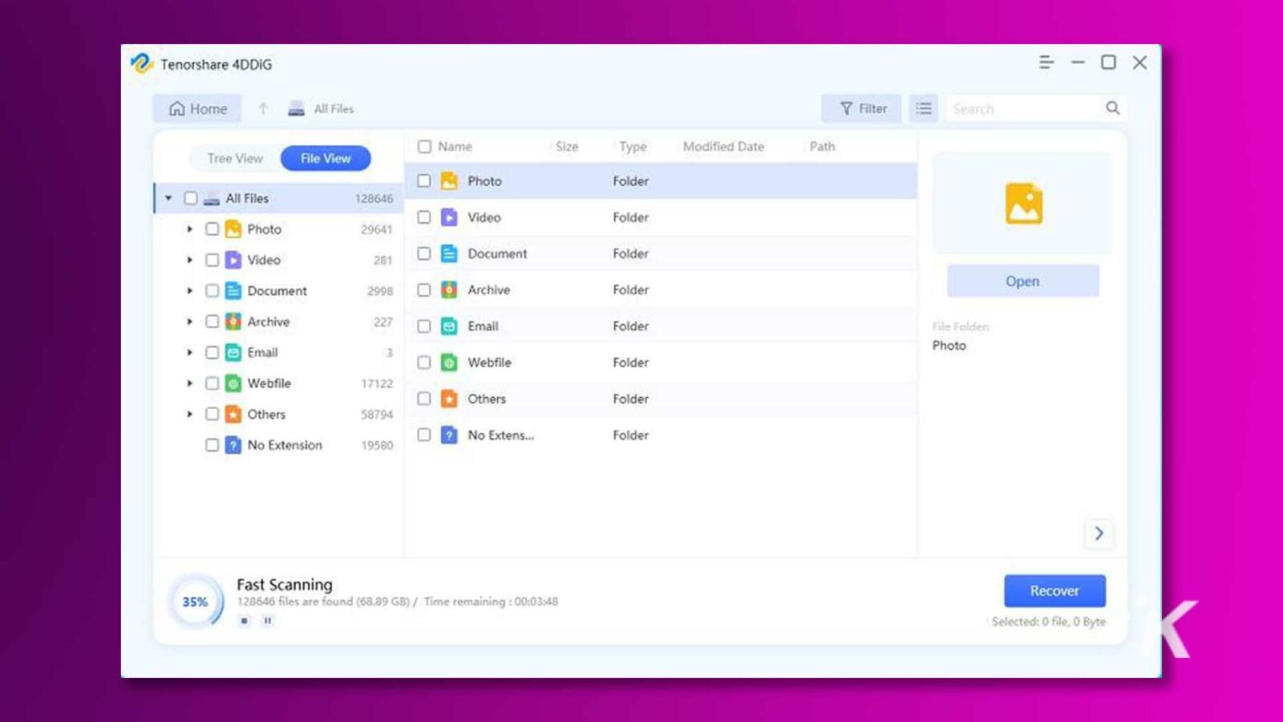Open the hamburger menu in title bar

[x=1046, y=63]
